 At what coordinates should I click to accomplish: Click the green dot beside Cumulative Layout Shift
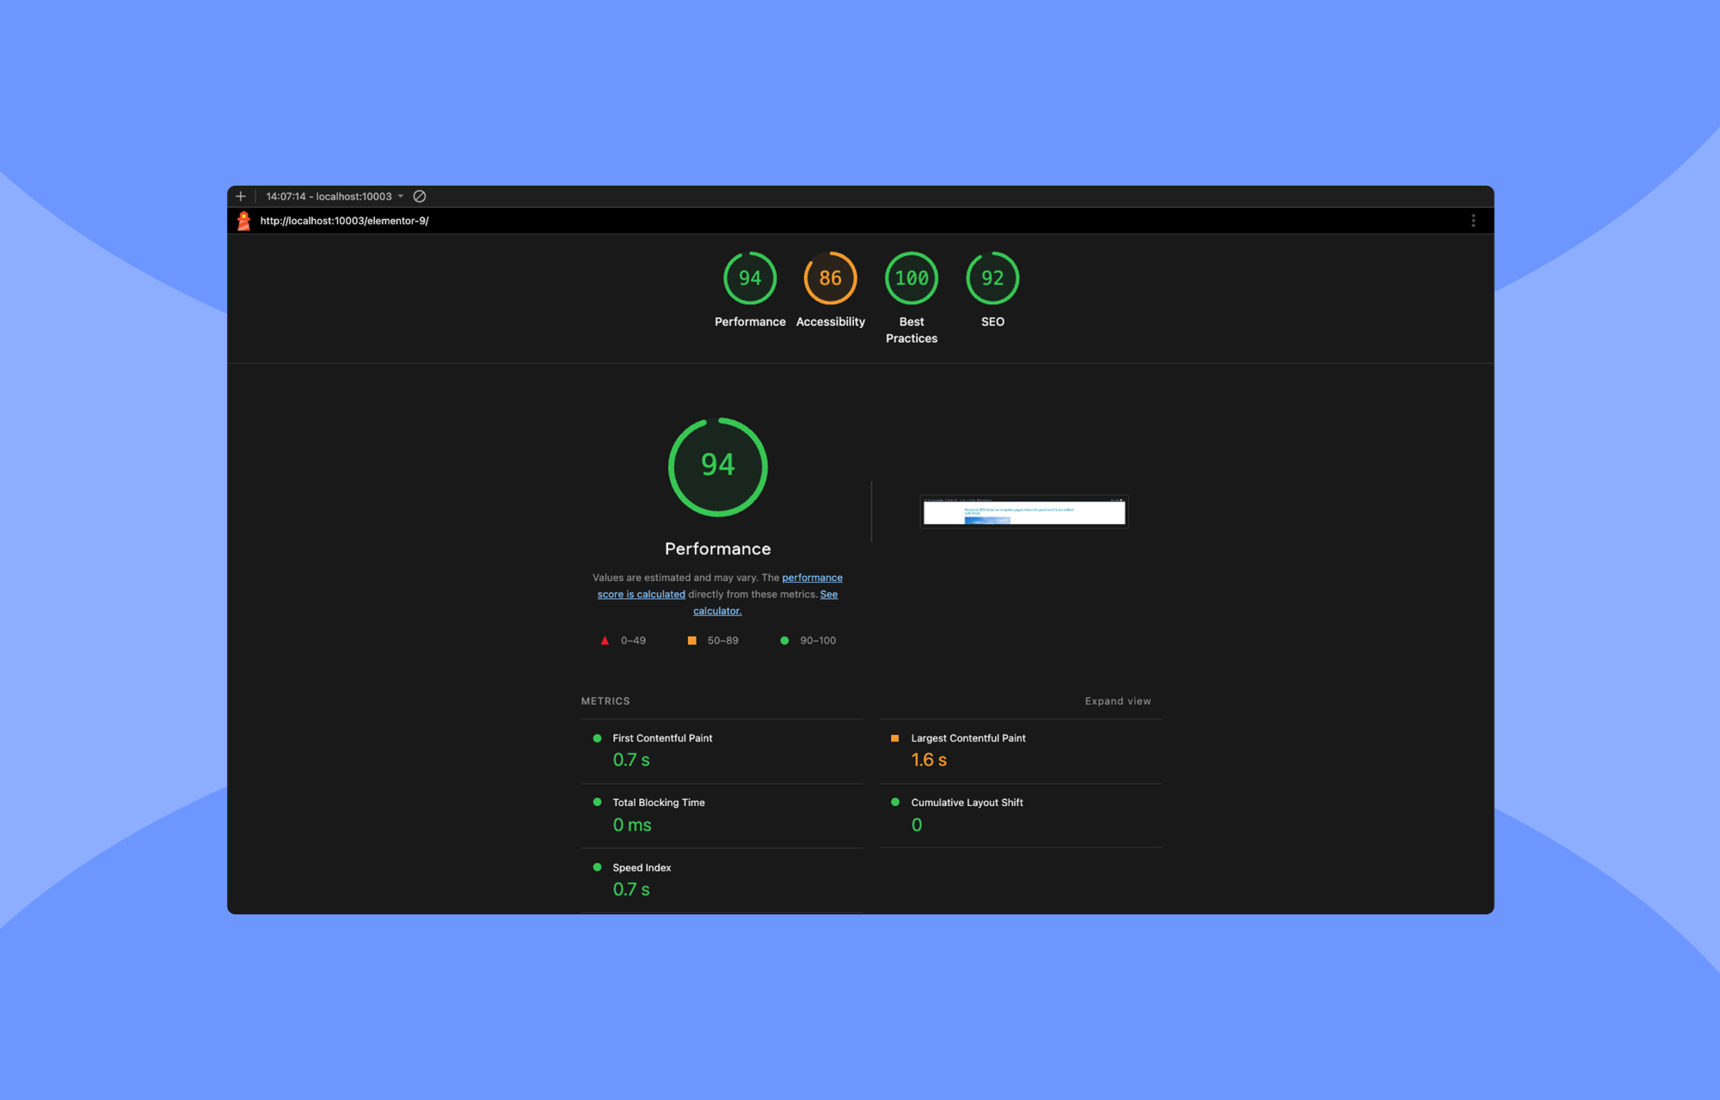[x=895, y=802]
